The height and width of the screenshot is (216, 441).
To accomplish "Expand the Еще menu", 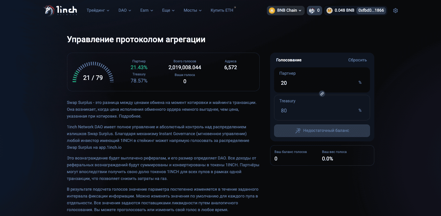I will pos(168,10).
